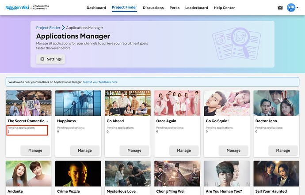
Task: Manage The Secret Romantic channel applications
Action: [35, 150]
